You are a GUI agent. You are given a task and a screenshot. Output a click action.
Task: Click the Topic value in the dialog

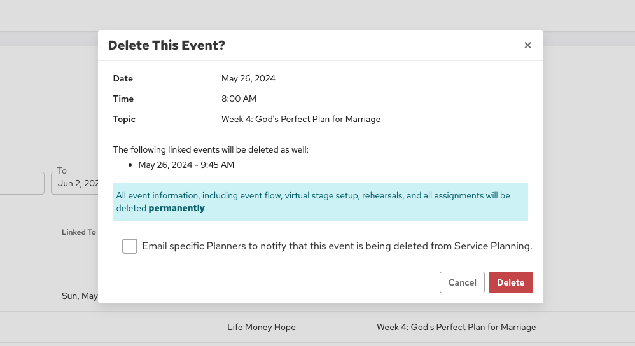300,119
